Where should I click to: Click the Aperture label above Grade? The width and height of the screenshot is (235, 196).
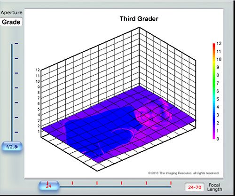[x=11, y=13]
